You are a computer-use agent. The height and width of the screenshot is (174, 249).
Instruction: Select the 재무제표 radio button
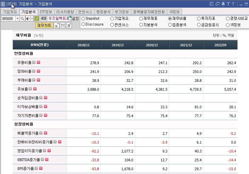[x=141, y=19]
